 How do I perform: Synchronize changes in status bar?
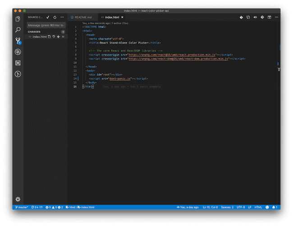(37, 207)
